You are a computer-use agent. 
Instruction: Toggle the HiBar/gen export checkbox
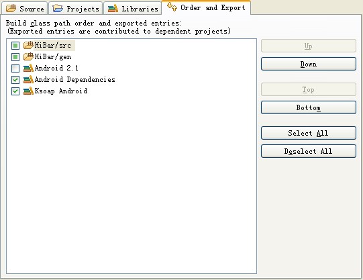point(15,57)
